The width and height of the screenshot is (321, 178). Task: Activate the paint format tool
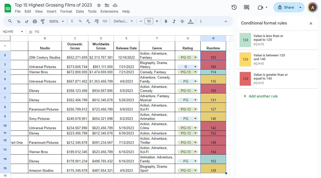click(x=43, y=21)
